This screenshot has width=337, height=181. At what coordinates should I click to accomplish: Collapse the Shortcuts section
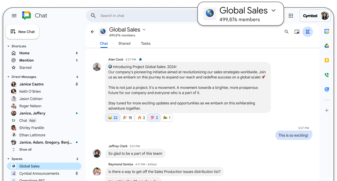(x=9, y=46)
